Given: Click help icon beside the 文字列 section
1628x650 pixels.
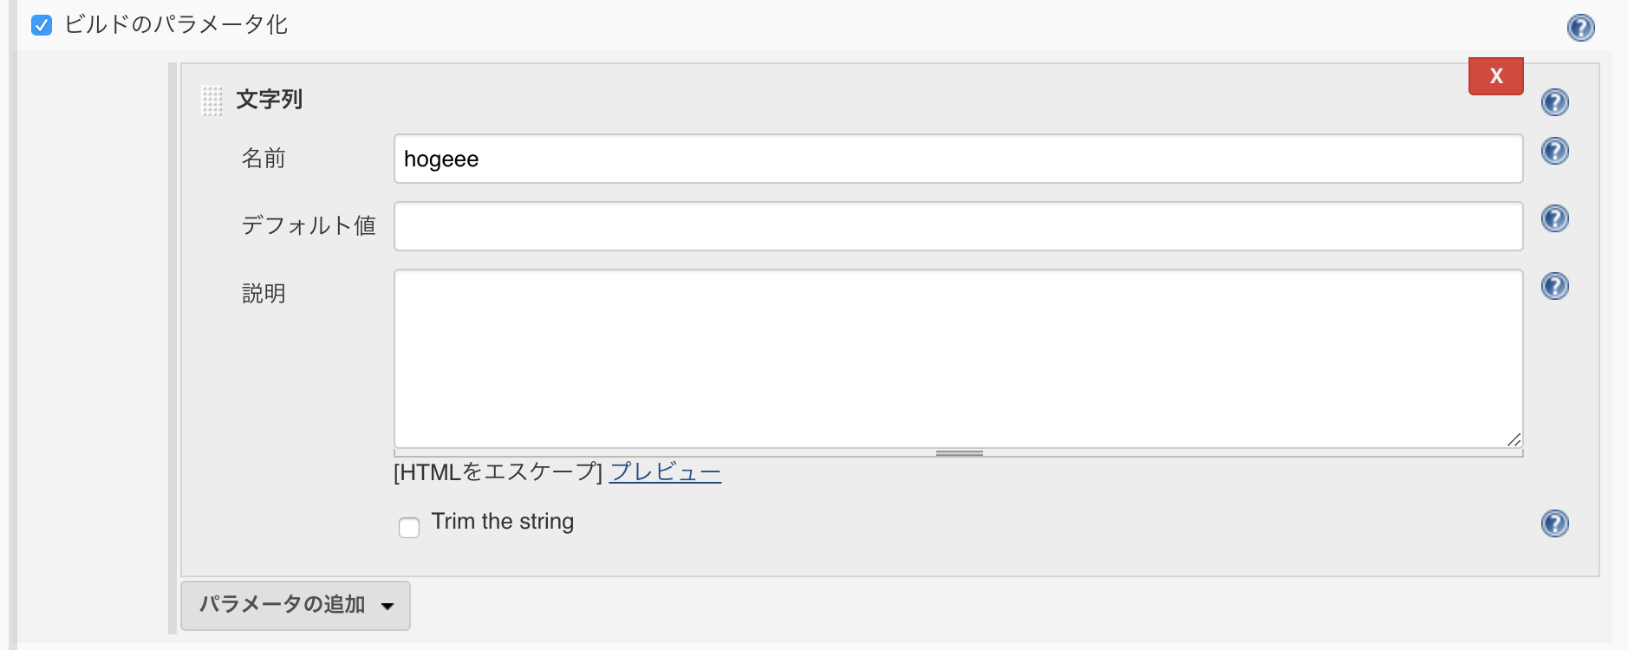Looking at the screenshot, I should pyautogui.click(x=1555, y=102).
